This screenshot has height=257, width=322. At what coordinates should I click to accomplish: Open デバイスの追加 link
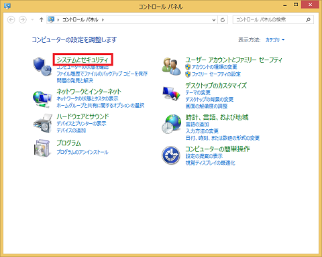point(71,131)
